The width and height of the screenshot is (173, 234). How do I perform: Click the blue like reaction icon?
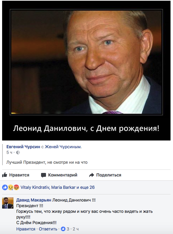5,187
